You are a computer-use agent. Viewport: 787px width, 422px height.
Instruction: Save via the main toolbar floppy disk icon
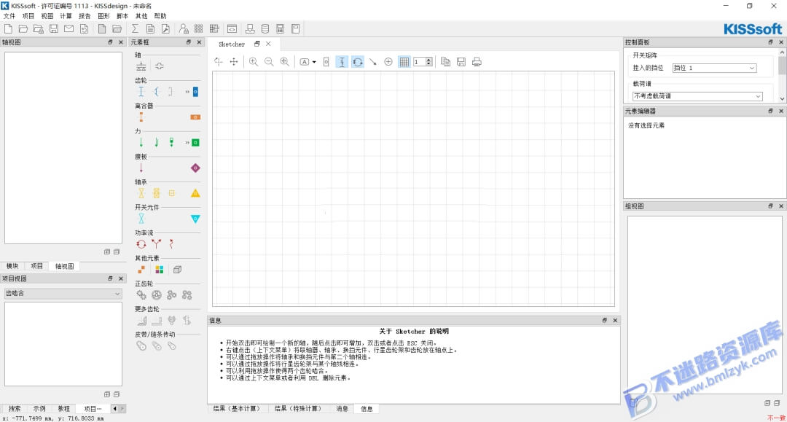click(x=54, y=28)
